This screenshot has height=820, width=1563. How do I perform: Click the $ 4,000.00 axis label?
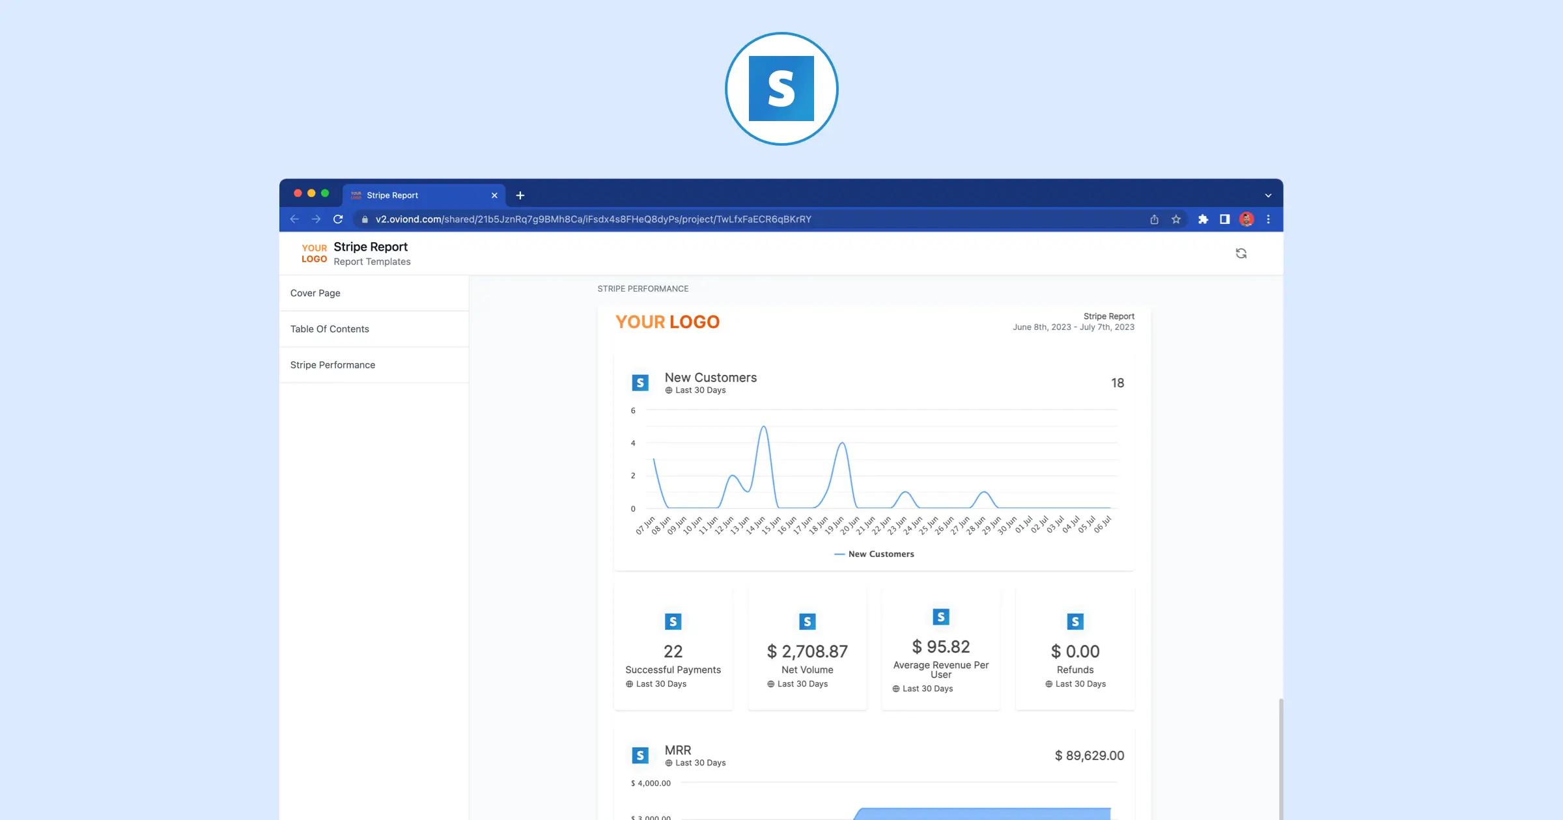pyautogui.click(x=651, y=783)
